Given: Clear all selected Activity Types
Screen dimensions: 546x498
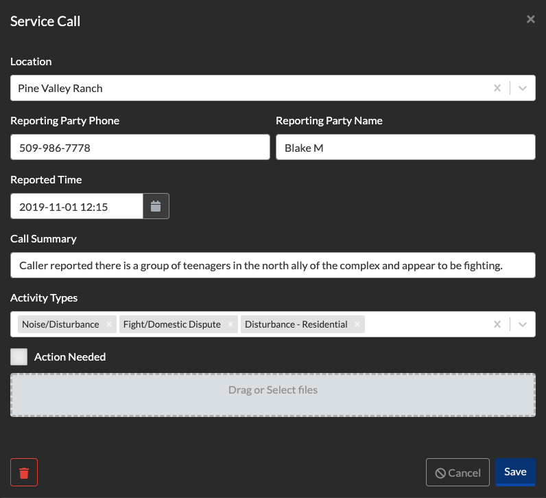Looking at the screenshot, I should point(497,324).
